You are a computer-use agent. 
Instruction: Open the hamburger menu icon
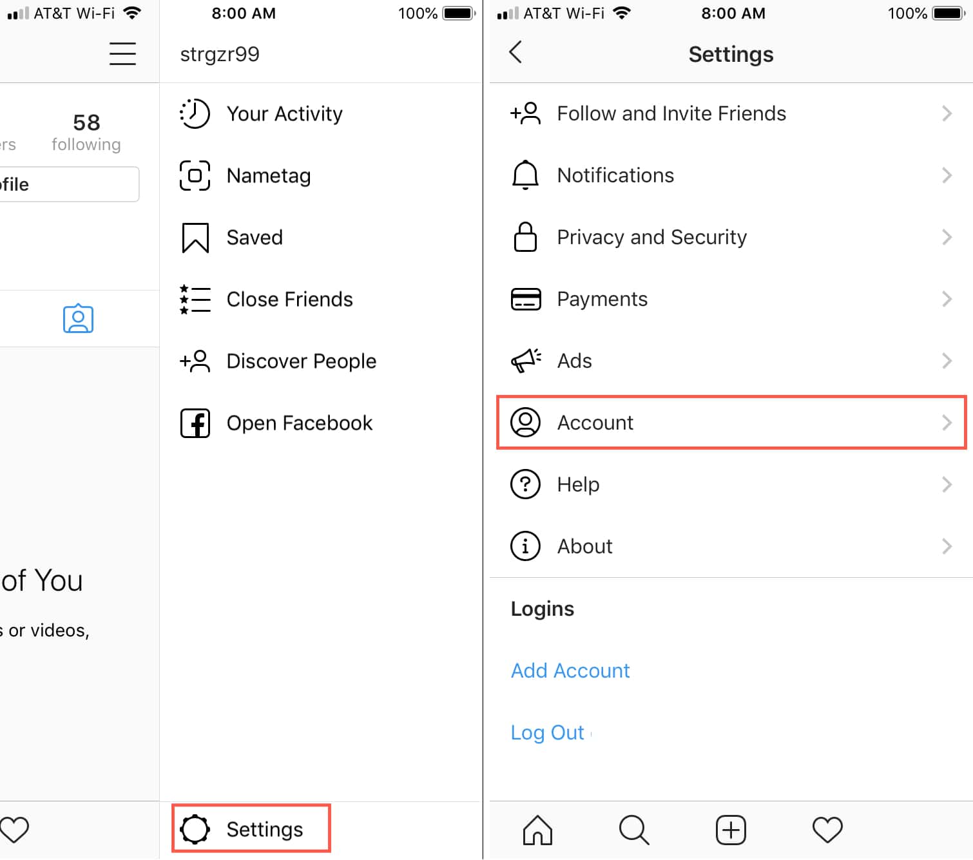point(122,54)
